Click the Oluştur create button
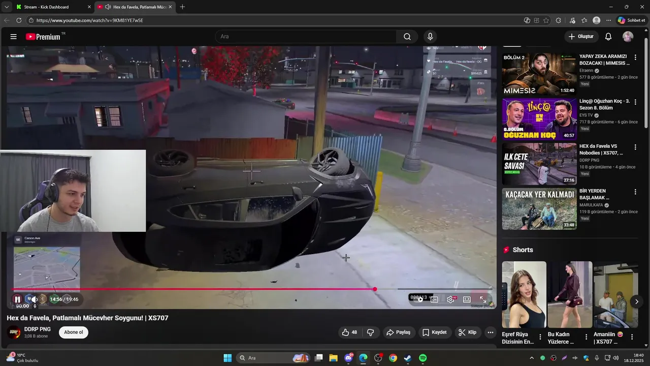The width and height of the screenshot is (650, 366). [581, 37]
